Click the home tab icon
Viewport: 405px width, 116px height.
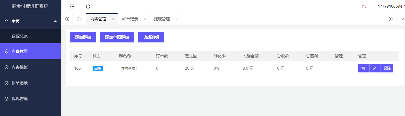(79, 19)
